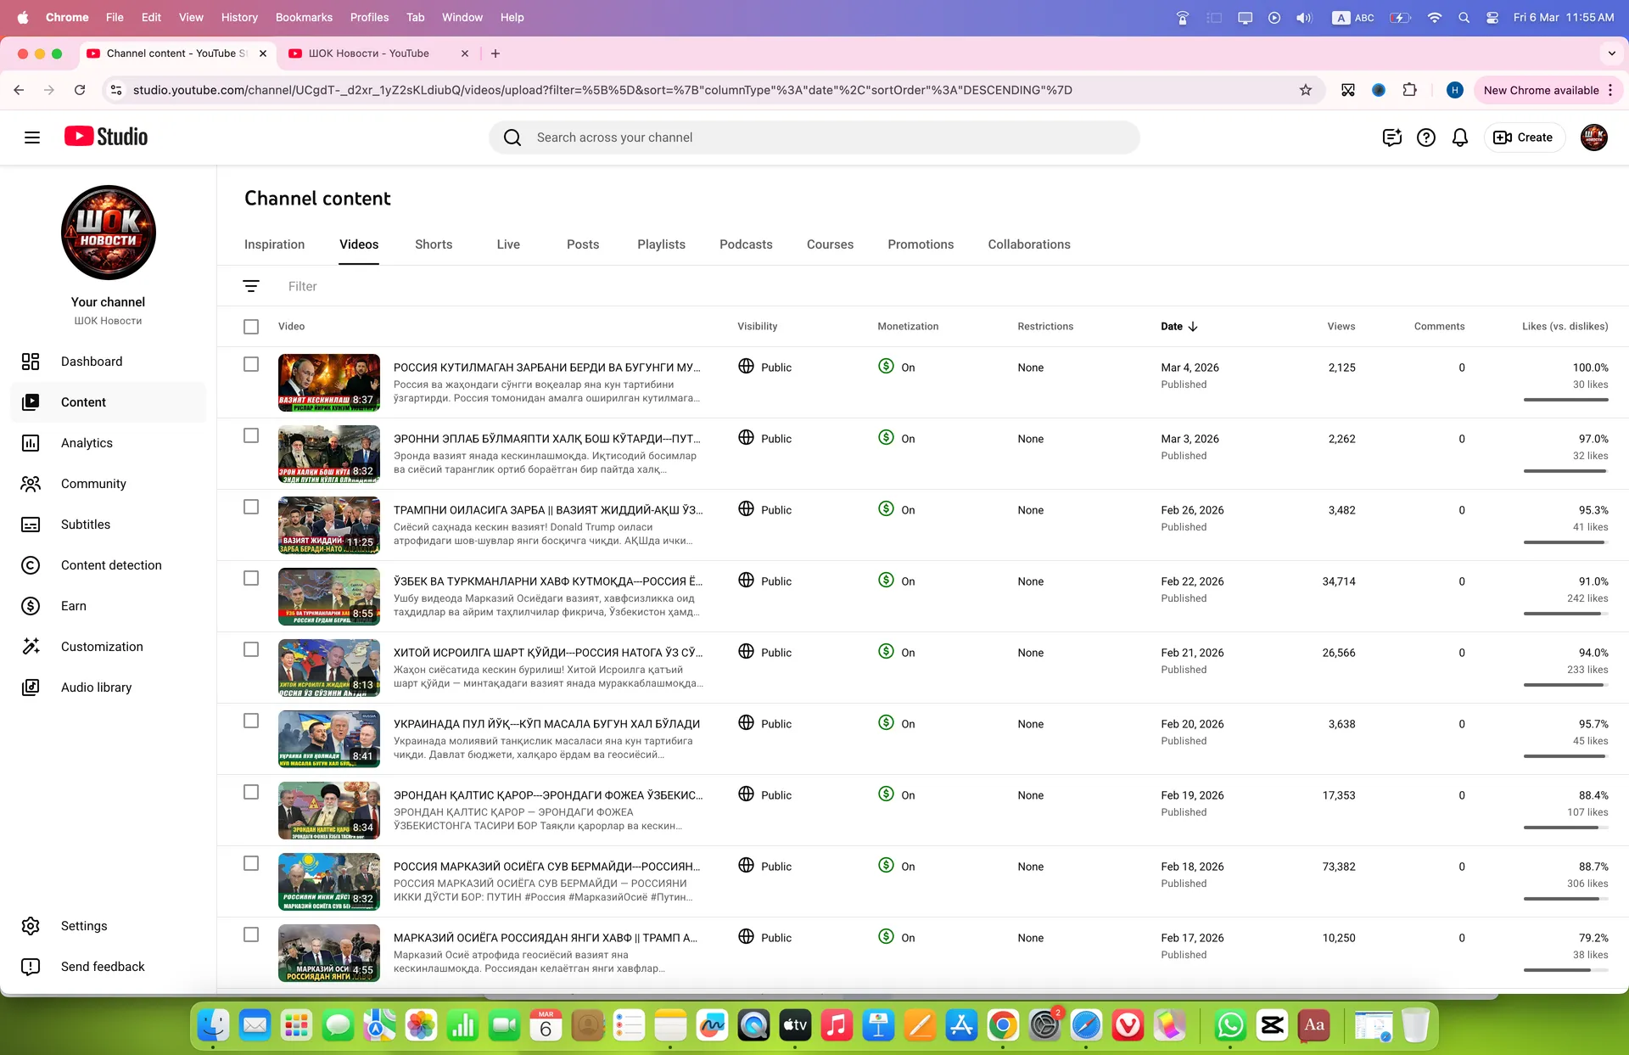Viewport: 1629px width, 1055px height.
Task: Check the Mar 4, 2026 video checkbox
Action: (251, 364)
